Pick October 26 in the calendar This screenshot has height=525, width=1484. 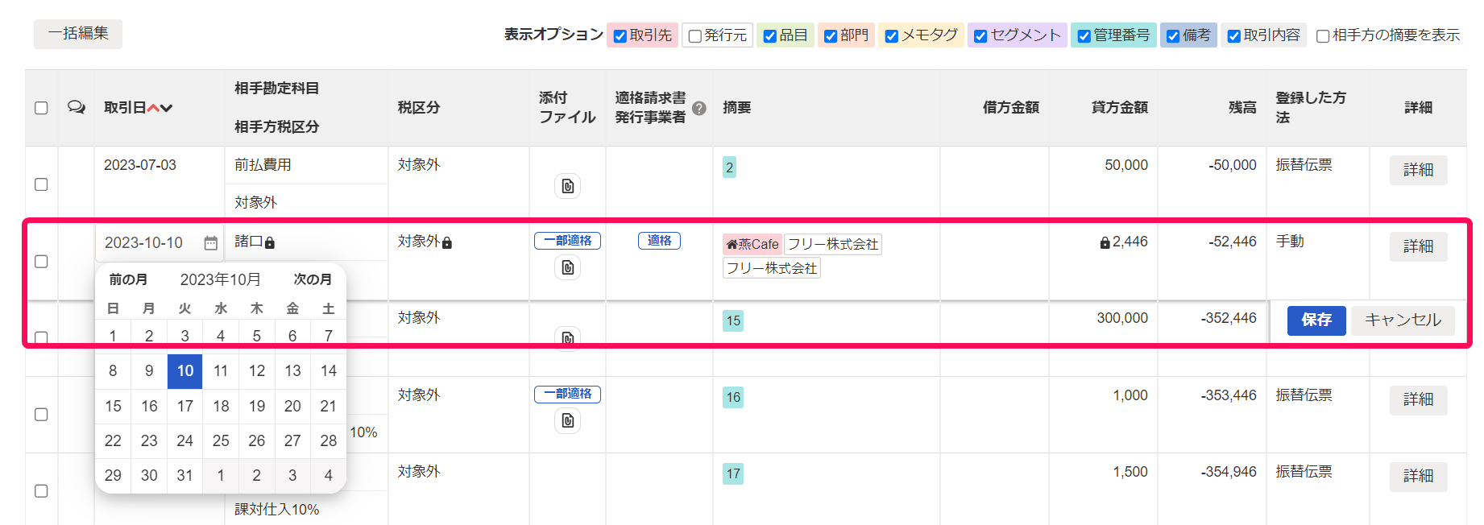pyautogui.click(x=256, y=441)
